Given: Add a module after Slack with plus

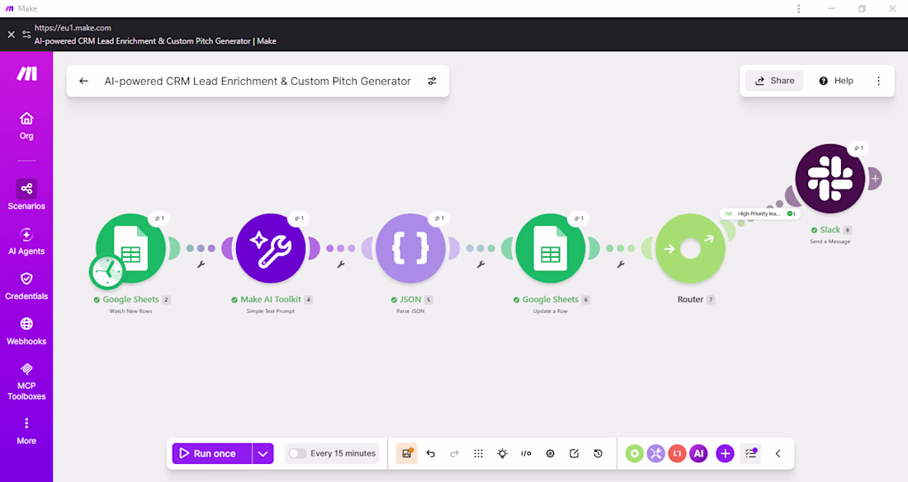Looking at the screenshot, I should tap(875, 179).
